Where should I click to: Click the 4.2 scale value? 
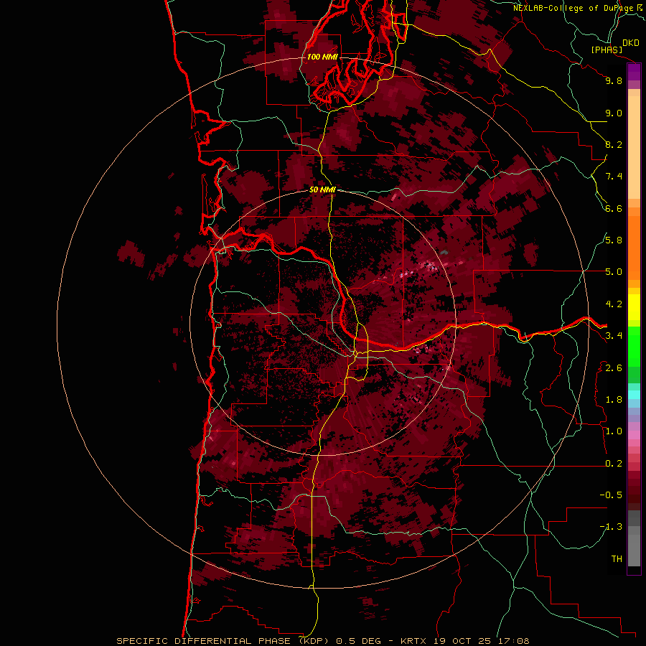tap(614, 304)
